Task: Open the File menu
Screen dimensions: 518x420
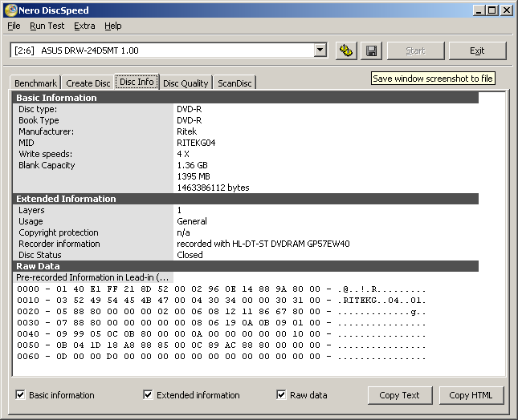Action: pos(14,26)
